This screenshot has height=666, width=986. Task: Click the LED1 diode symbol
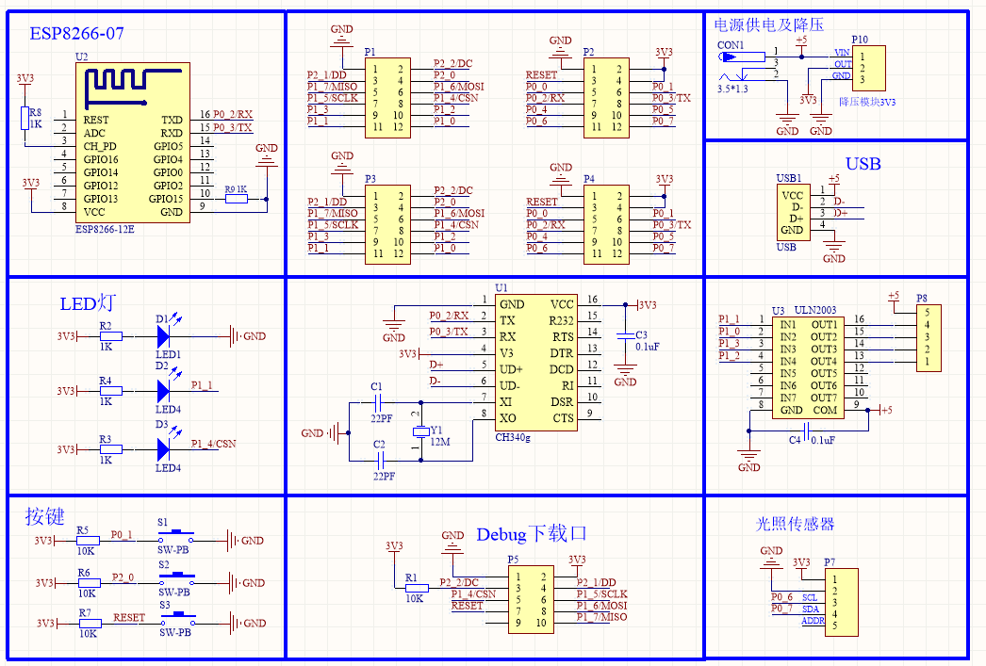163,334
